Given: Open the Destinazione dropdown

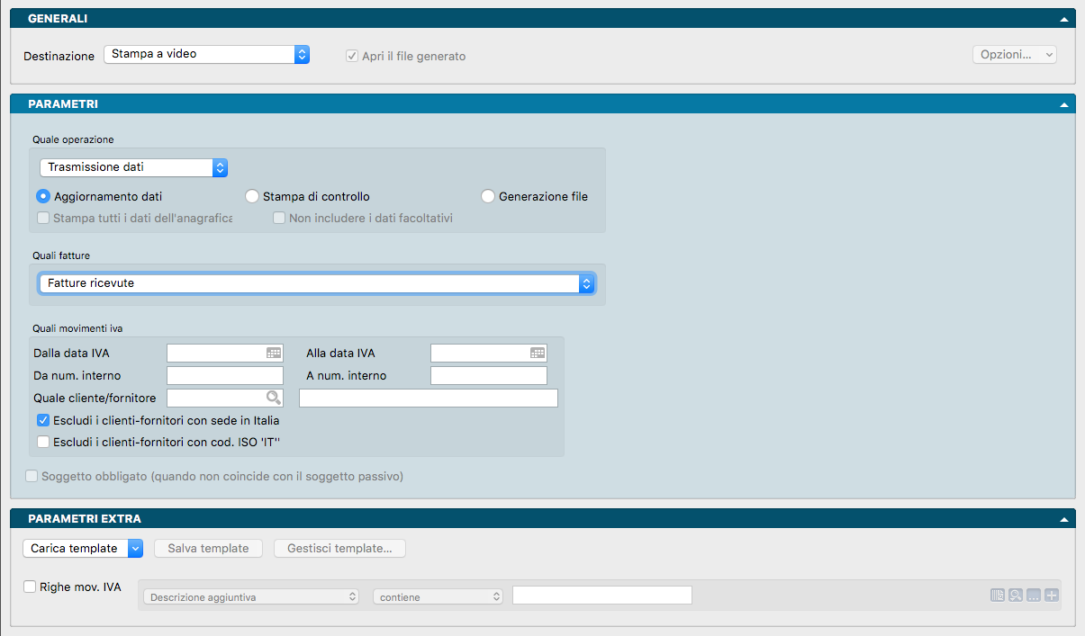Looking at the screenshot, I should click(206, 55).
